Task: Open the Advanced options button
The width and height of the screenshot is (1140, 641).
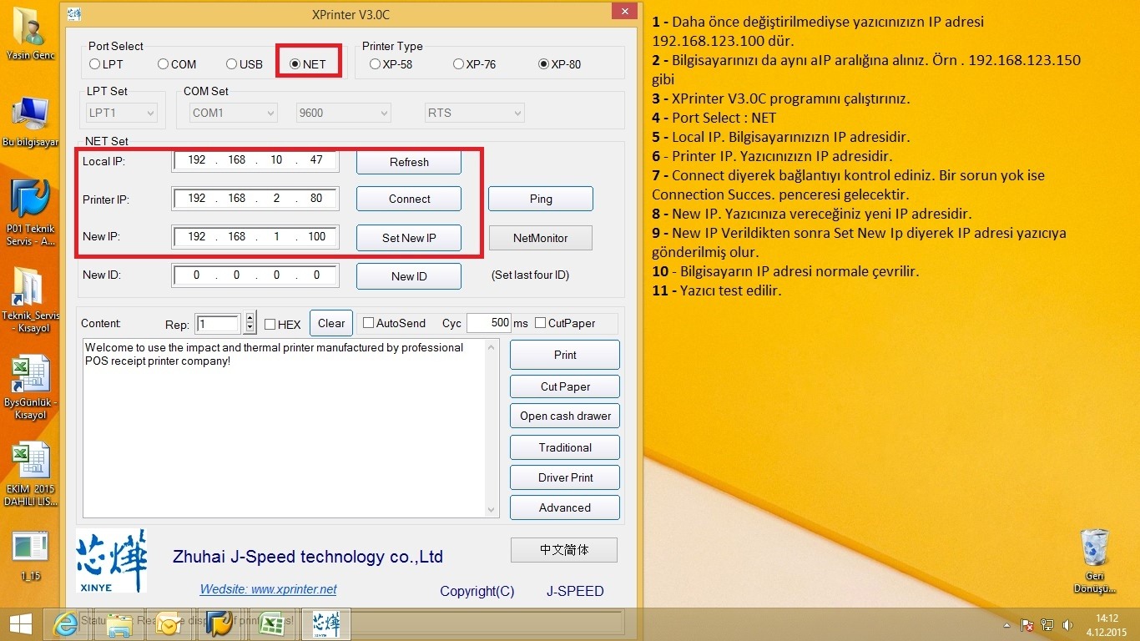Action: (x=565, y=507)
